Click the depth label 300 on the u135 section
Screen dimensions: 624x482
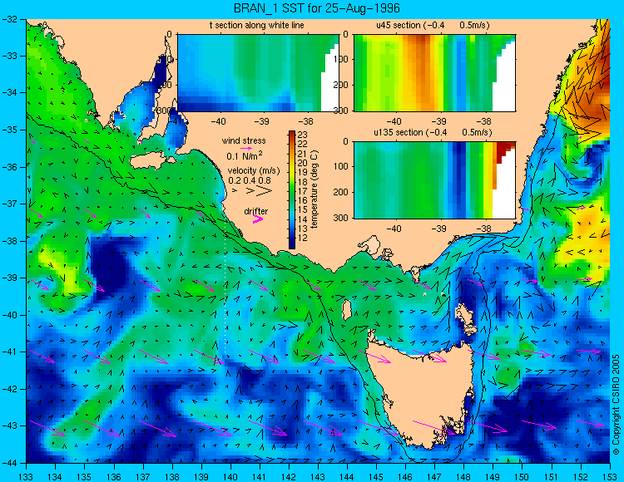[340, 218]
